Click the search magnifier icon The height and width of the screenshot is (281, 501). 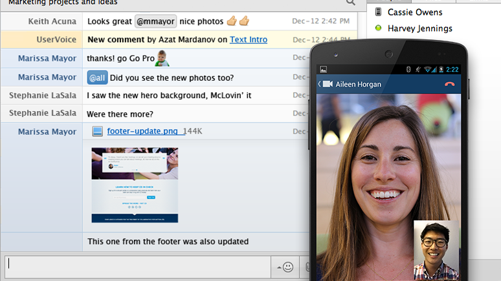click(x=351, y=3)
